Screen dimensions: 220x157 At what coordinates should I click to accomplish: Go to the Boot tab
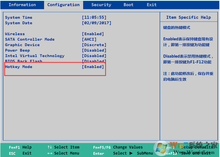[x=128, y=5]
